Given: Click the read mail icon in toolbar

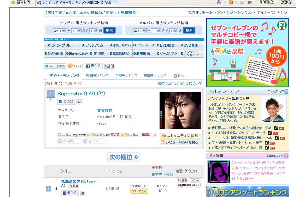Looking at the screenshot, I should click(x=242, y=2).
